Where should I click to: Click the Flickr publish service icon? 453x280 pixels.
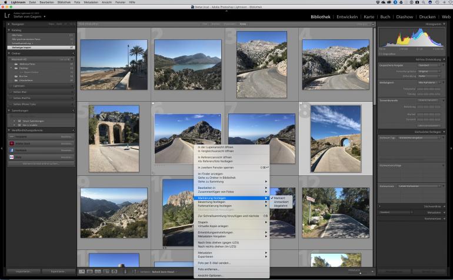pos(12,157)
